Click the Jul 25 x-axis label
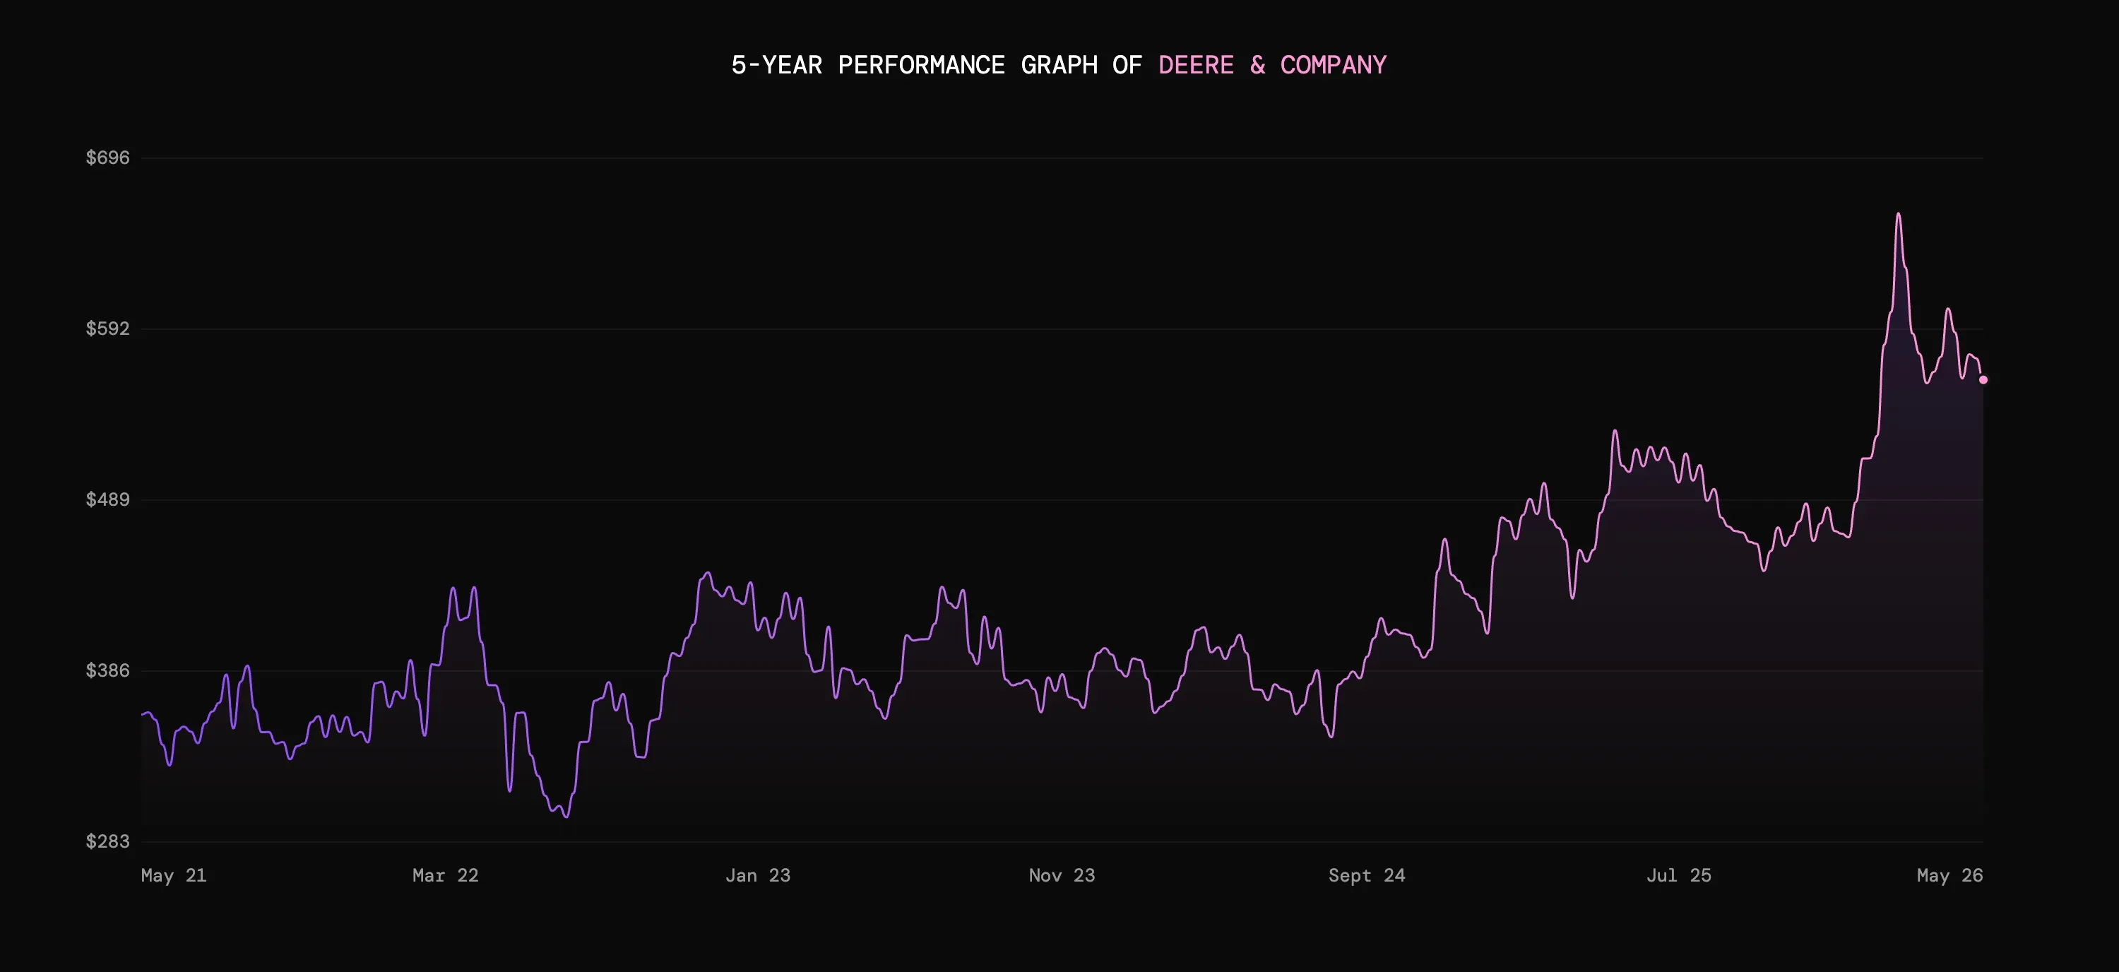Viewport: 2119px width, 972px height. [1679, 876]
